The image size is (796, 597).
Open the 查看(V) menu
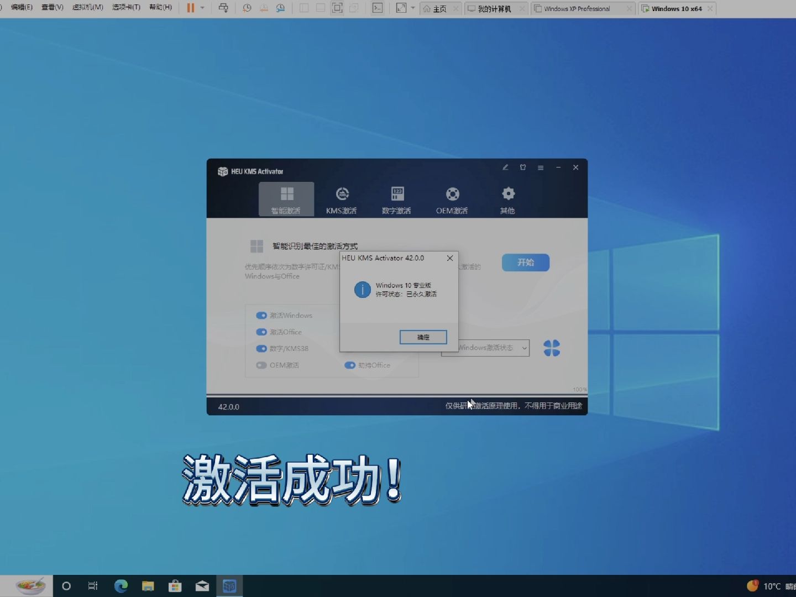coord(53,7)
